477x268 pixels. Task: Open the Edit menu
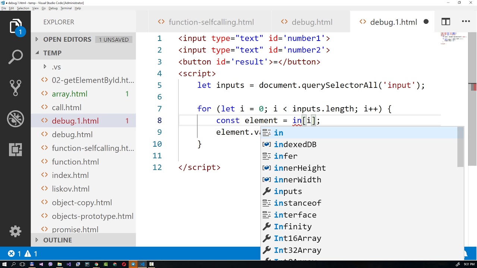[x=12, y=8]
